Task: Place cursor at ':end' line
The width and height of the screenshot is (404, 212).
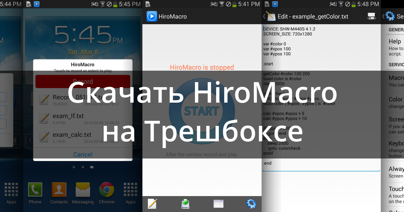Action: click(x=267, y=163)
